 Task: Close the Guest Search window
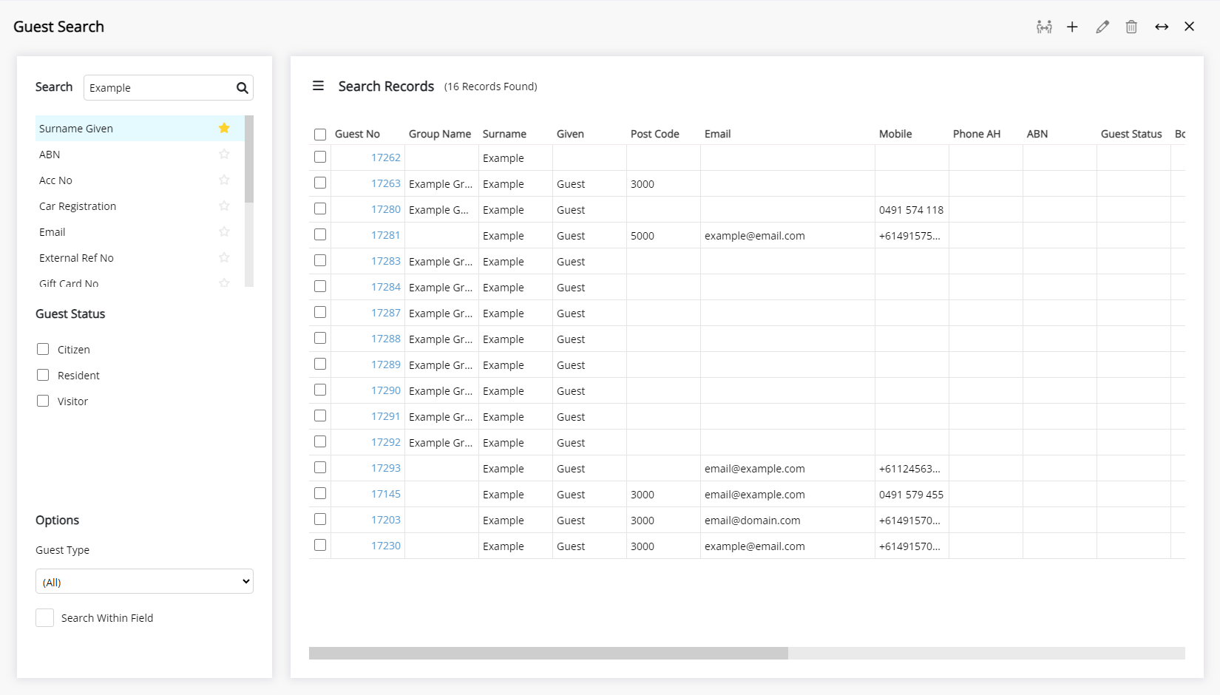click(x=1190, y=27)
